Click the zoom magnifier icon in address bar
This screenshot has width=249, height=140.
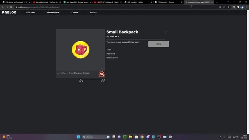click(220, 7)
